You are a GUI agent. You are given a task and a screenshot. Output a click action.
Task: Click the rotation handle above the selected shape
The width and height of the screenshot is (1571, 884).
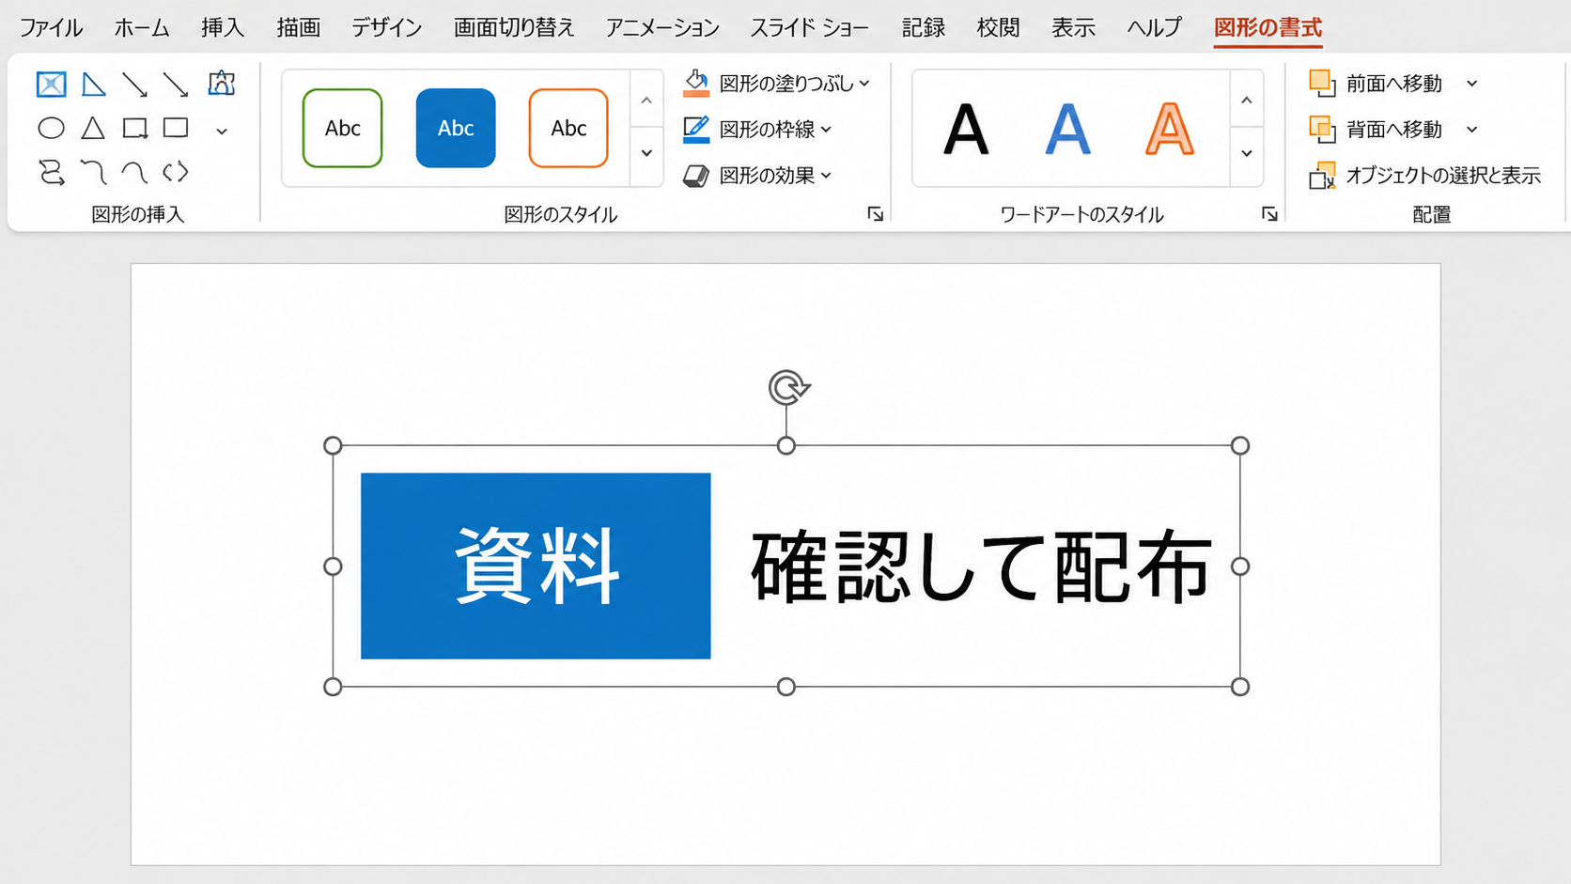tap(787, 387)
